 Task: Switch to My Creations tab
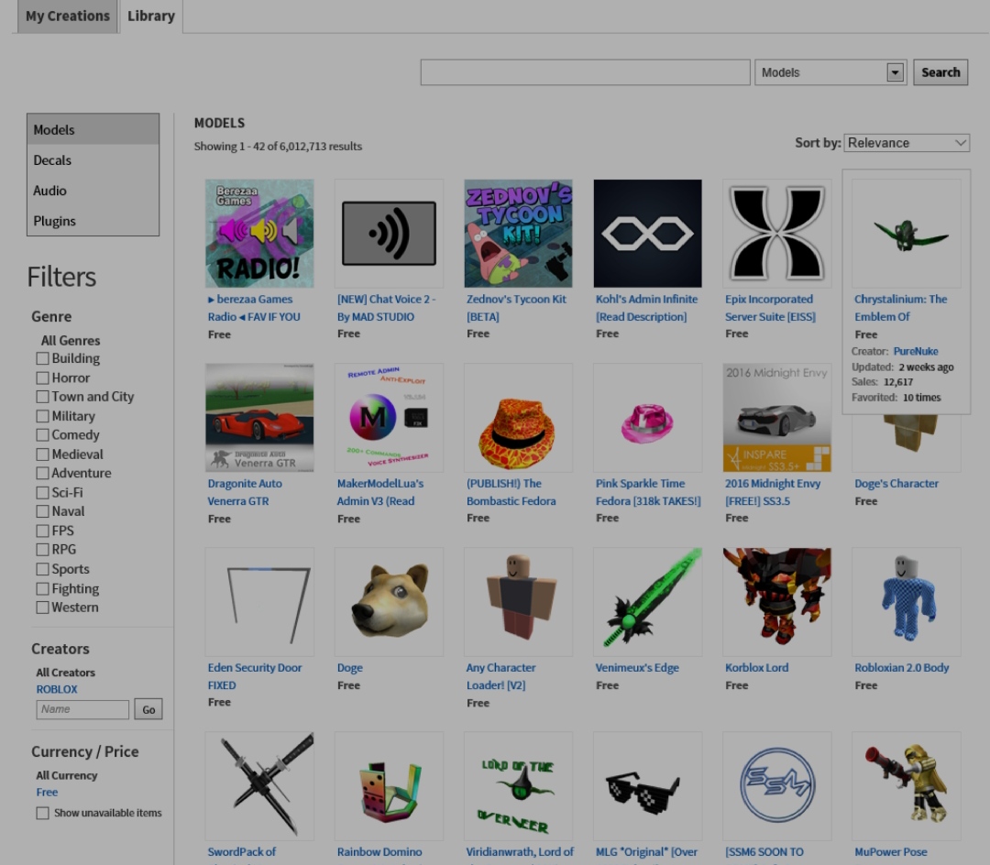pyautogui.click(x=68, y=16)
